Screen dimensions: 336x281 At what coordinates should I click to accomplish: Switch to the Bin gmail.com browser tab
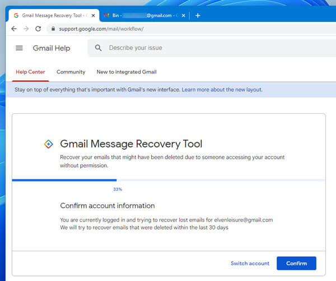[x=144, y=16]
